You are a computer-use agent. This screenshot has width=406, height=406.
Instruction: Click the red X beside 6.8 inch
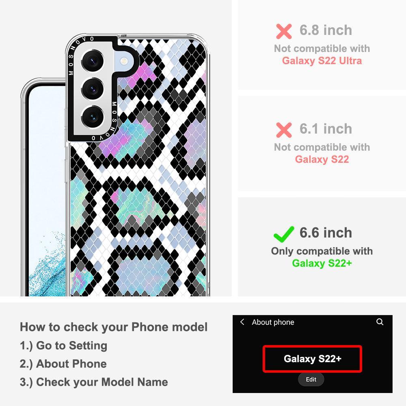[284, 31]
